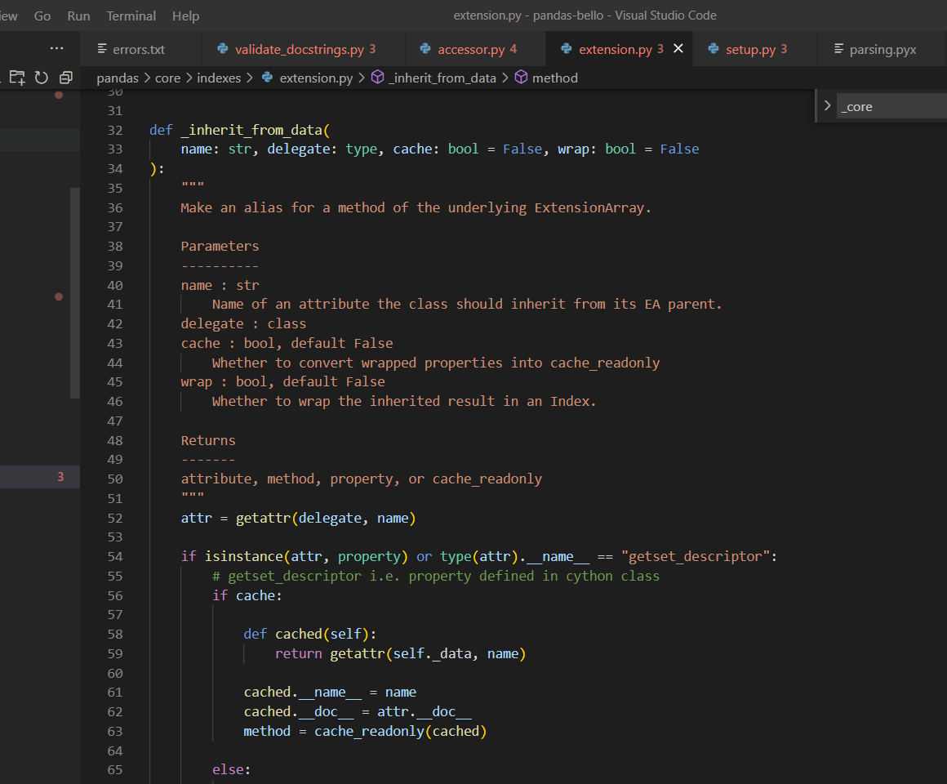Open the Terminal menu
The width and height of the screenshot is (947, 784).
pos(131,16)
